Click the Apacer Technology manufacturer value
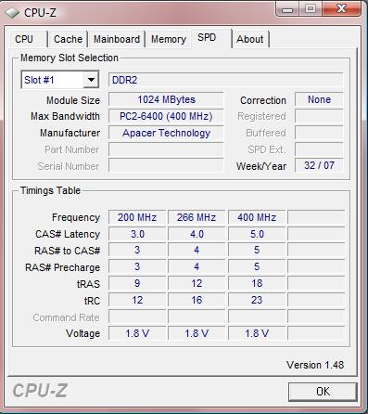 click(166, 133)
